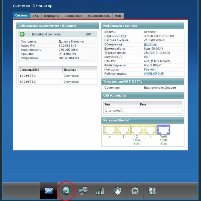Click Ethernet port 2 icon
The image size is (201, 201).
pyautogui.click(x=137, y=130)
